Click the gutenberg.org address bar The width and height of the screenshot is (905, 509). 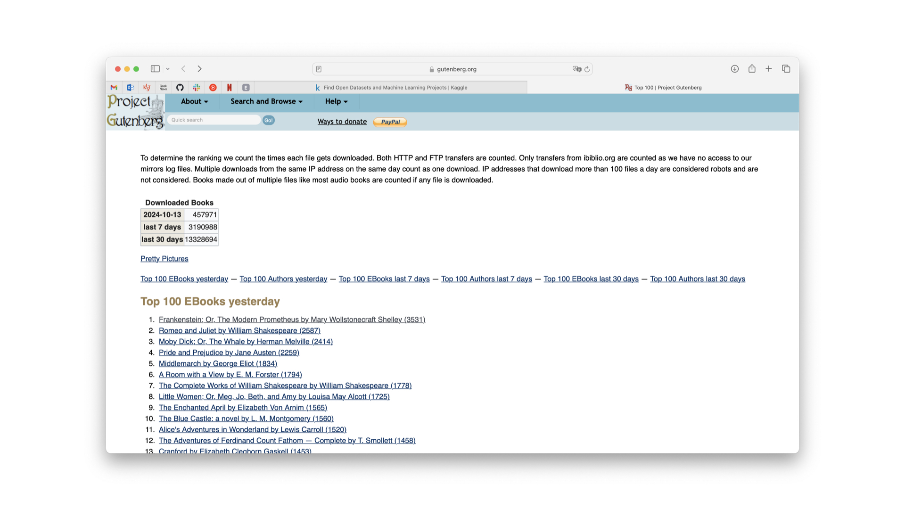[452, 69]
